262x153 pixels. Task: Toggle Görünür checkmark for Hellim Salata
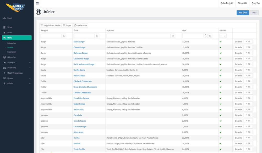pyautogui.click(x=220, y=75)
